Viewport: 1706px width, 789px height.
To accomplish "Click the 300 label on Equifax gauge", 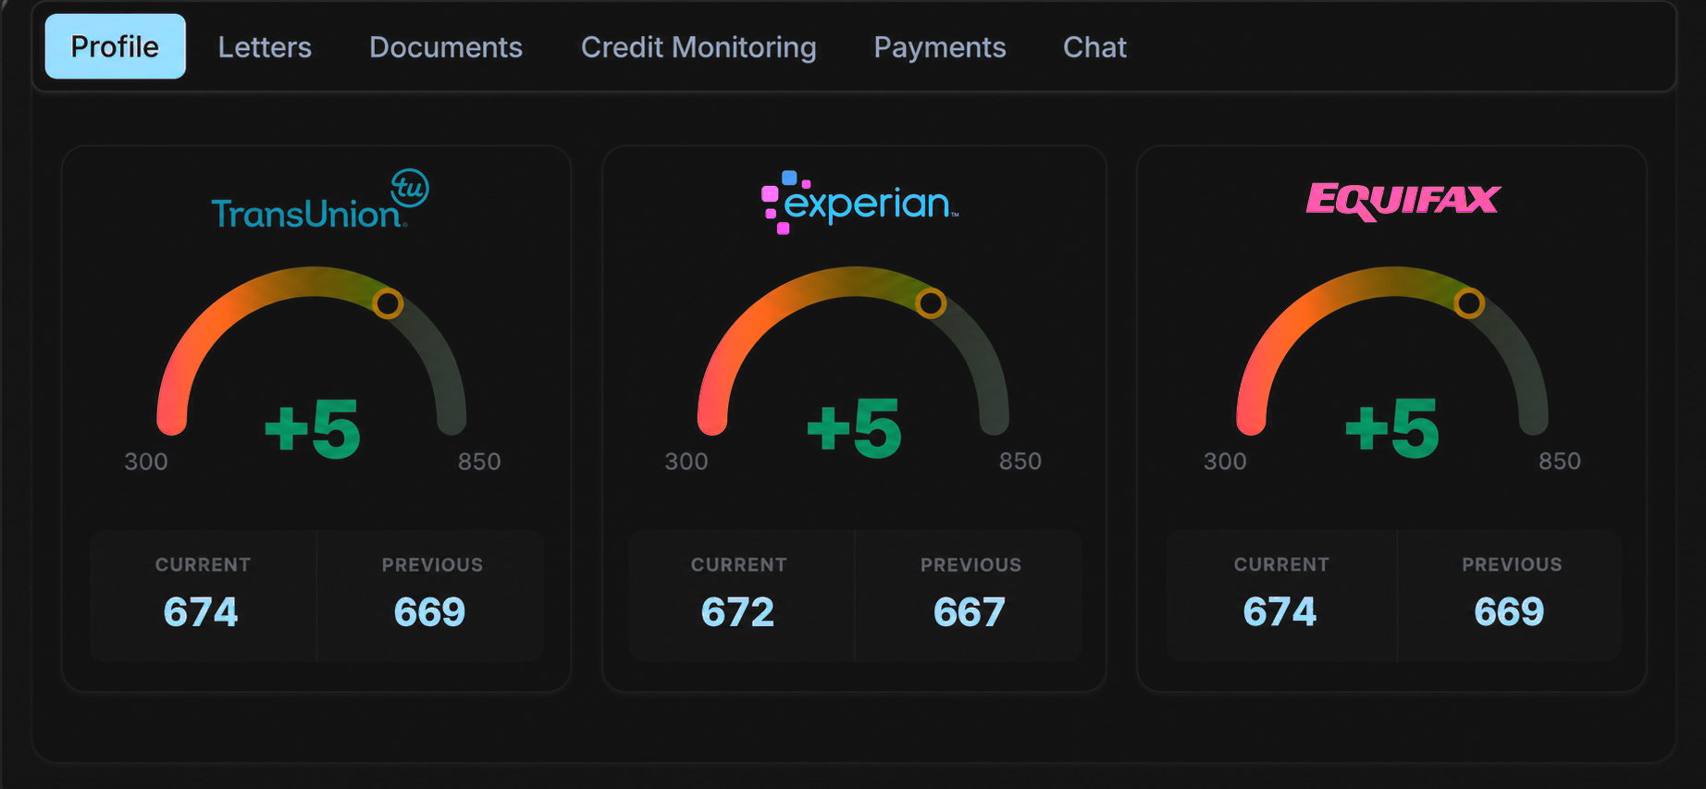I will pos(1225,462).
